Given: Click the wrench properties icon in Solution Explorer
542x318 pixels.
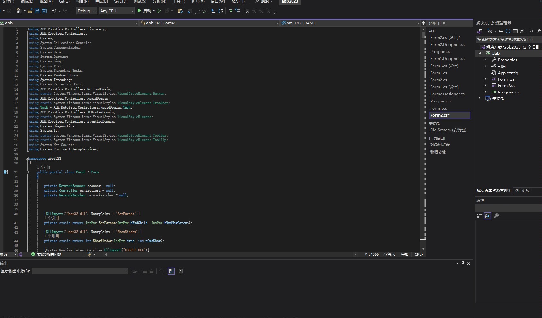Looking at the screenshot, I should click(538, 31).
